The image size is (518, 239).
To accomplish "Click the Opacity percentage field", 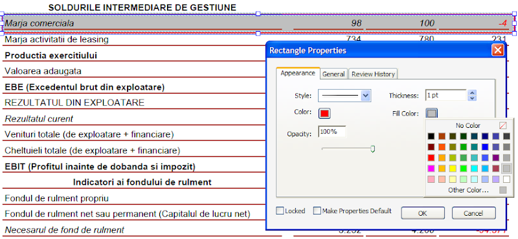I will pos(332,132).
